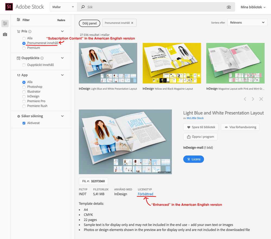Open Förbättrad license type link
This screenshot has width=271, height=239.
[145, 194]
